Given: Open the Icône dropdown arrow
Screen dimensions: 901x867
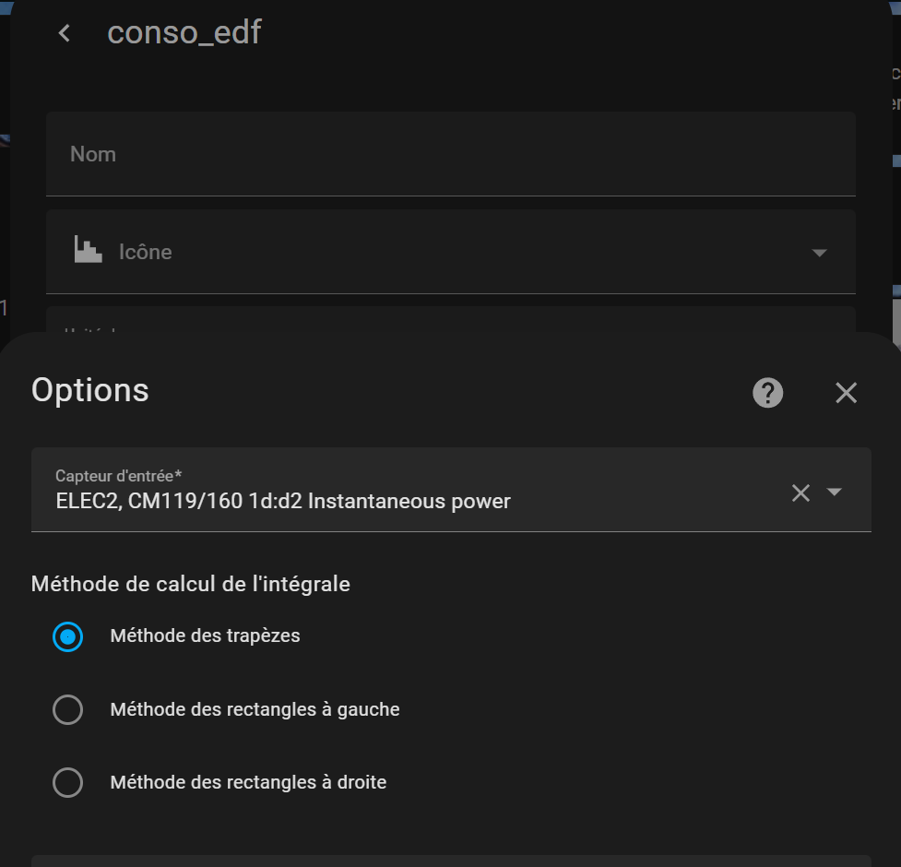Looking at the screenshot, I should point(819,253).
